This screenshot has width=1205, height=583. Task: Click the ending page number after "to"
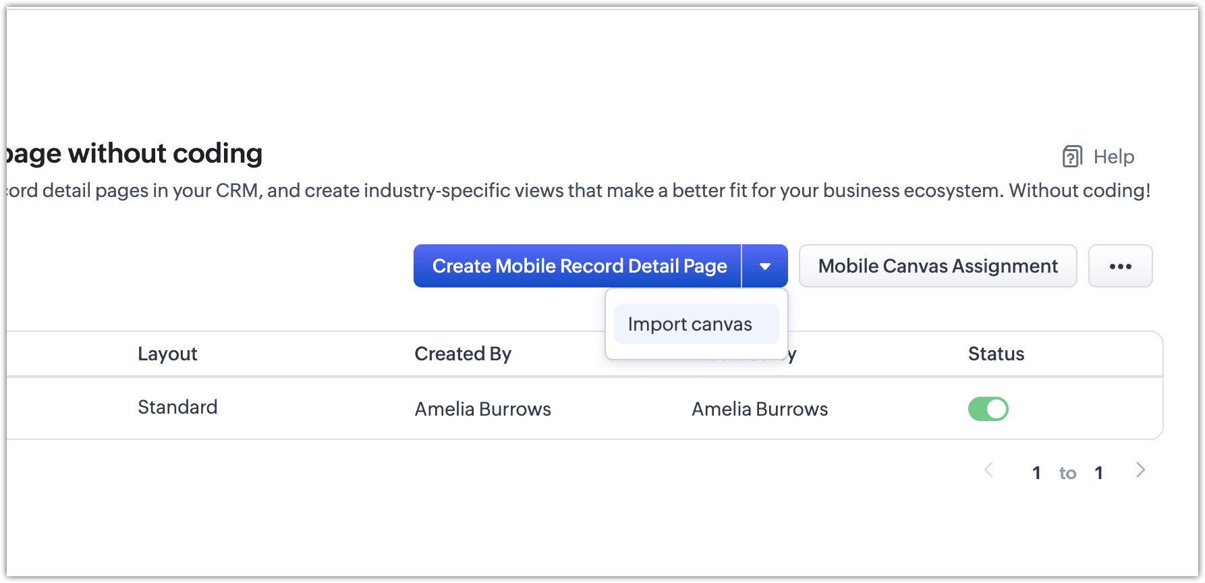click(1098, 473)
